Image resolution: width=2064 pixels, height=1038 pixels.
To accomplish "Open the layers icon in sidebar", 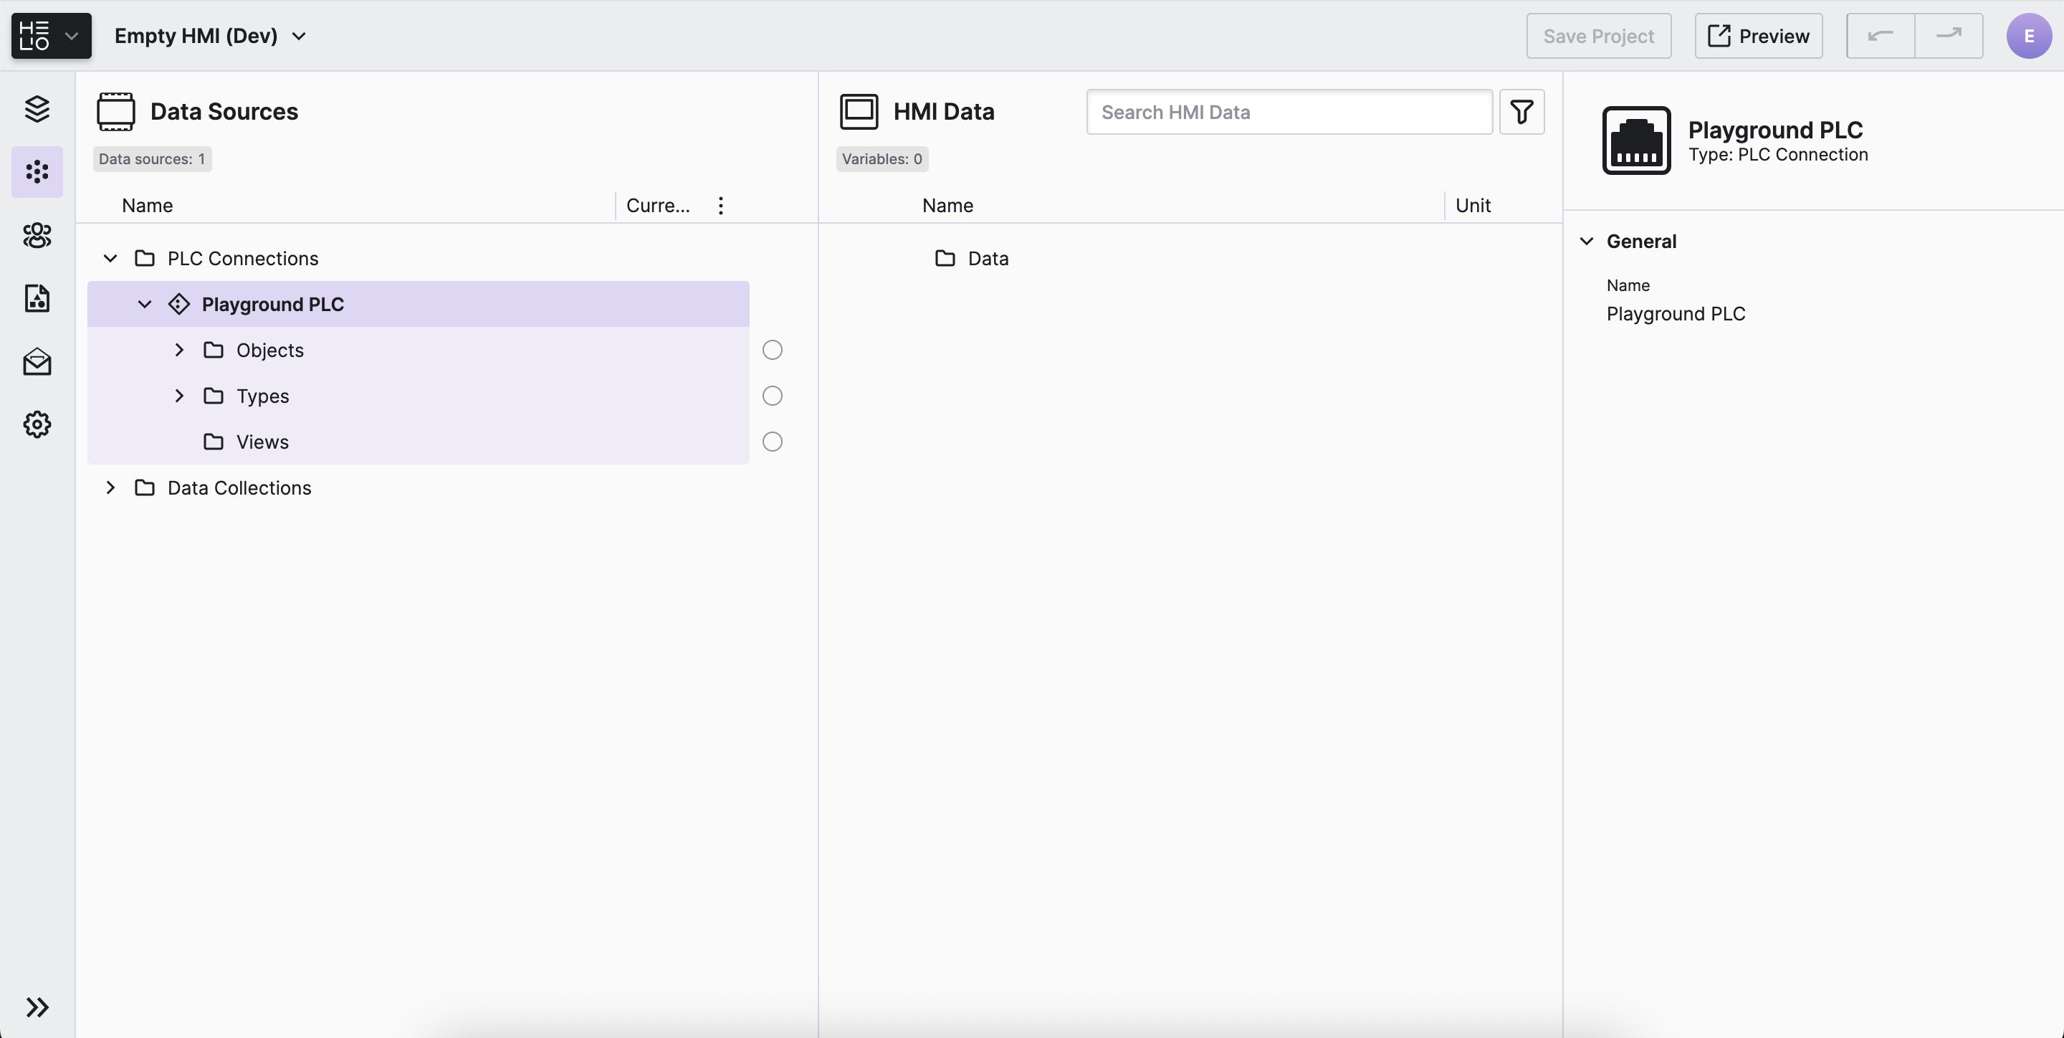I will [37, 109].
